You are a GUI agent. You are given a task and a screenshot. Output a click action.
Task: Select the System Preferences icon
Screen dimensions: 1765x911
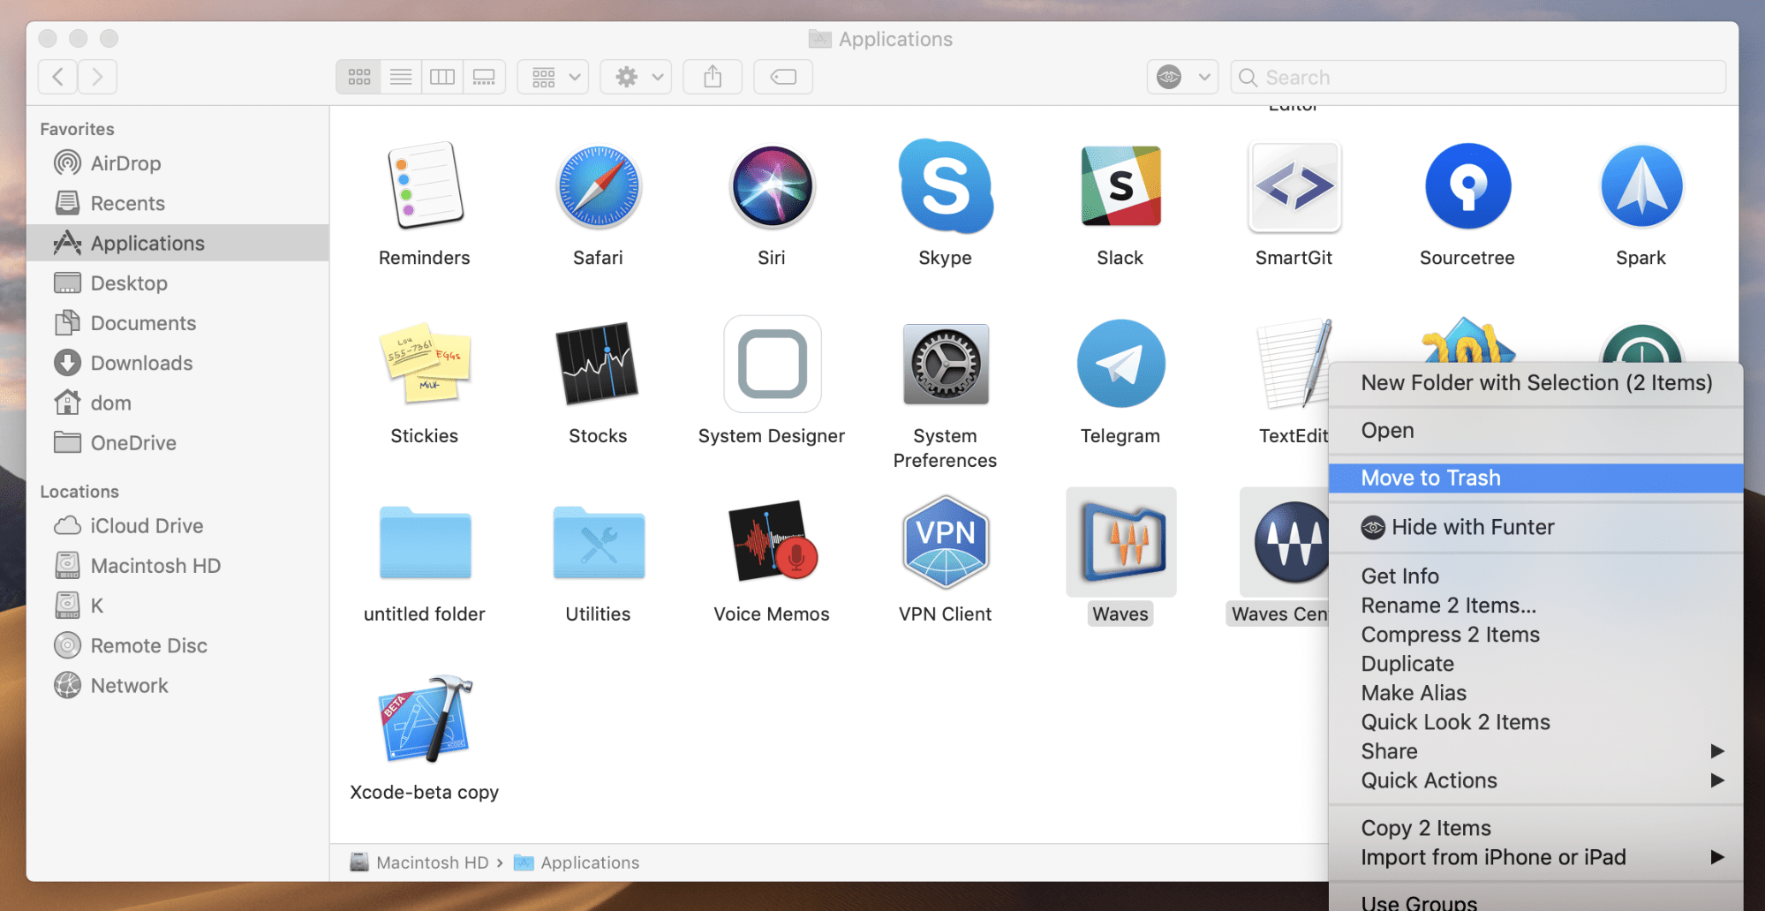(x=945, y=364)
